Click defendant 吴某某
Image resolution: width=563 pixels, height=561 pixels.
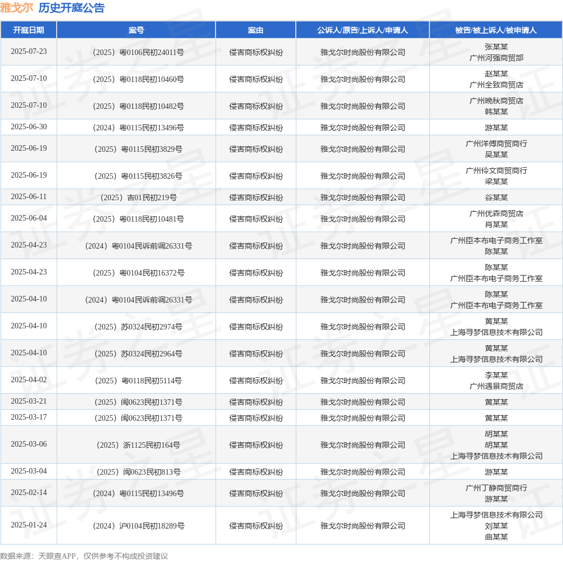(496, 155)
